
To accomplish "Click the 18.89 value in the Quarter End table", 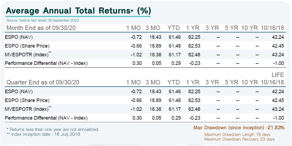I will pyautogui.click(x=155, y=100).
